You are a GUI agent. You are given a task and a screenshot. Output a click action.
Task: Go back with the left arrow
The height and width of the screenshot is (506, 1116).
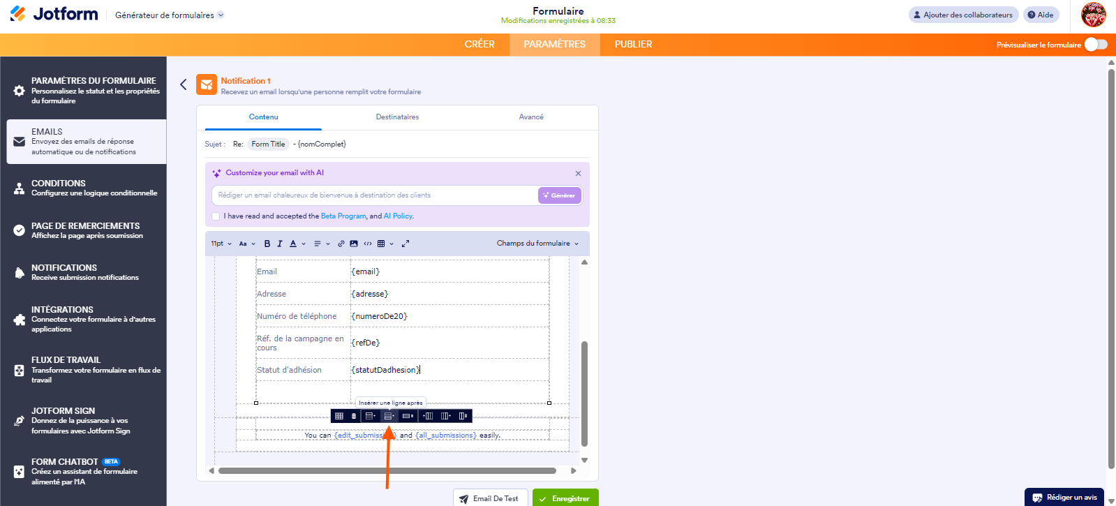tap(184, 84)
